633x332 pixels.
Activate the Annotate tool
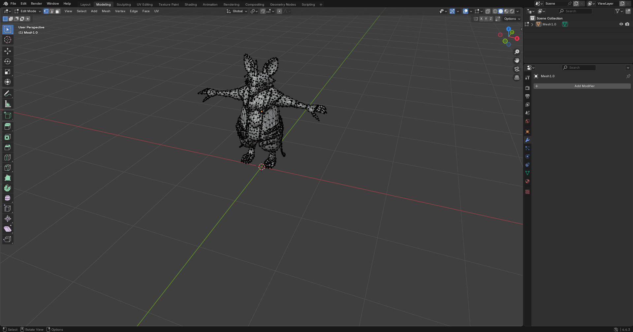click(x=8, y=94)
